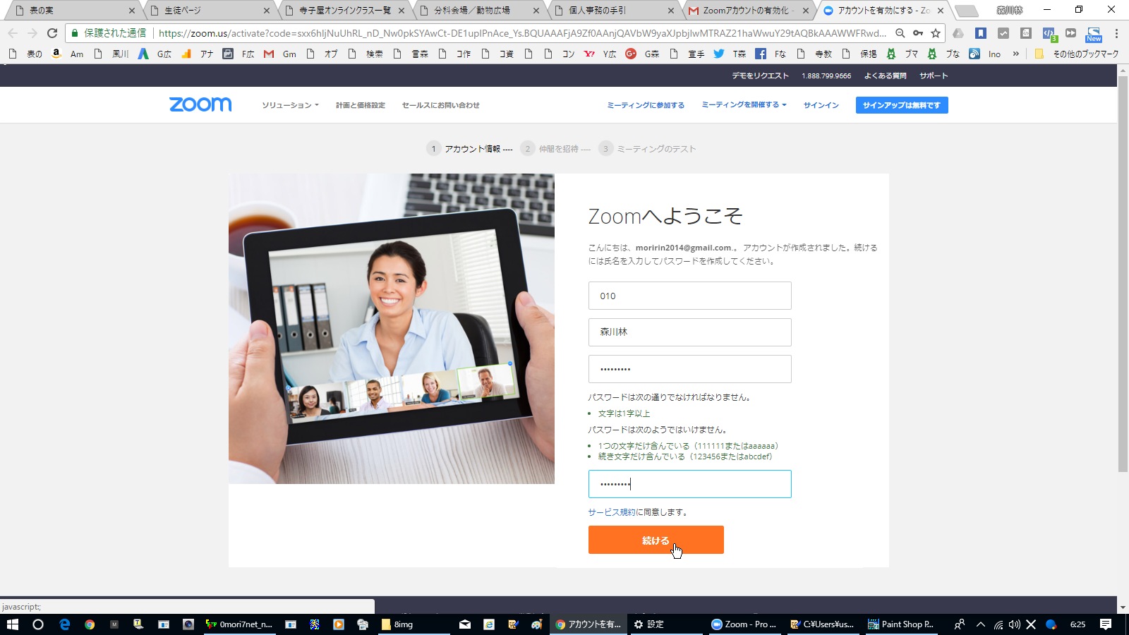Switch to the 寺子屋オンラインクラス一覧 tab
Viewport: 1129px width, 635px height.
click(x=344, y=11)
